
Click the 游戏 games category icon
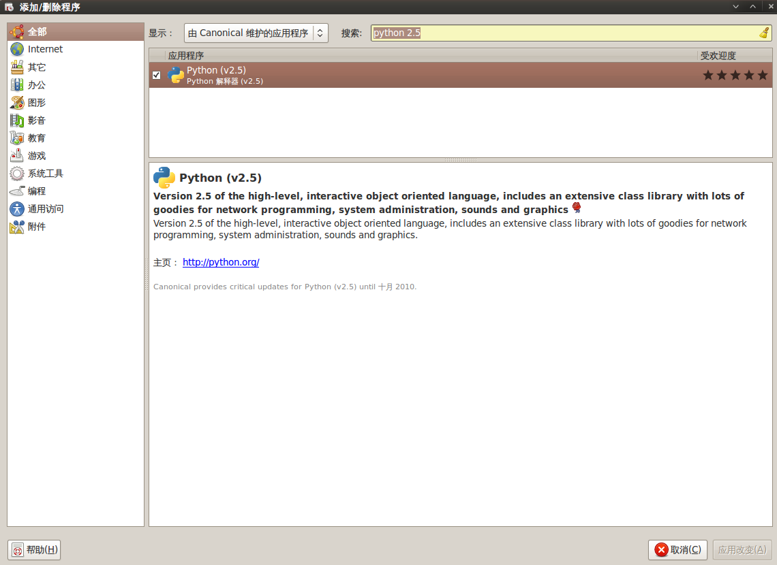click(x=17, y=156)
